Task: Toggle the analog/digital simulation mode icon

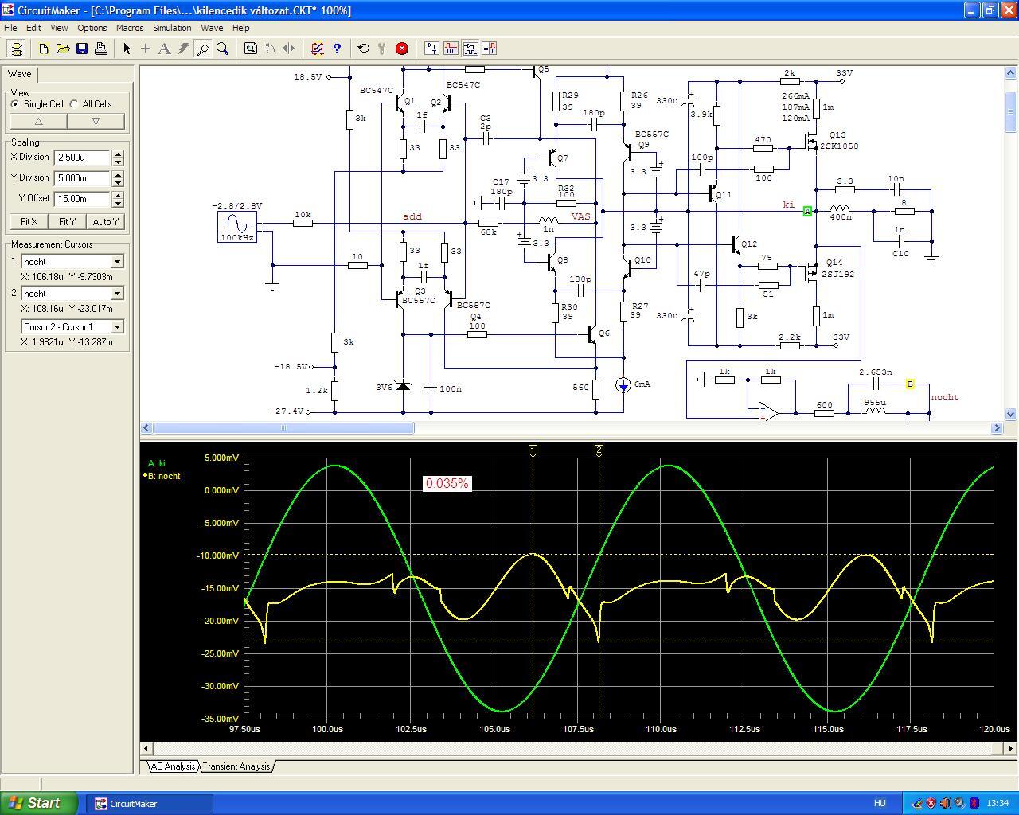Action: pyautogui.click(x=318, y=49)
